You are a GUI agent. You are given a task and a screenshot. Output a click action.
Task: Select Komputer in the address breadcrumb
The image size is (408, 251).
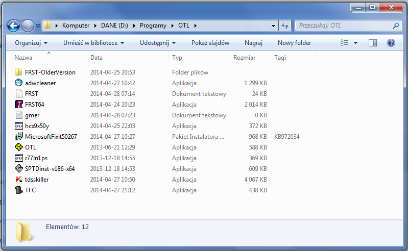coord(76,26)
